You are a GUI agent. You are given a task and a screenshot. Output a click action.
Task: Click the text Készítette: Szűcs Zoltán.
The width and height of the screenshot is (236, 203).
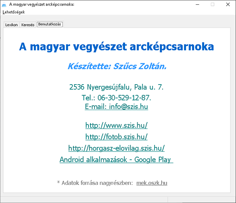(117, 66)
